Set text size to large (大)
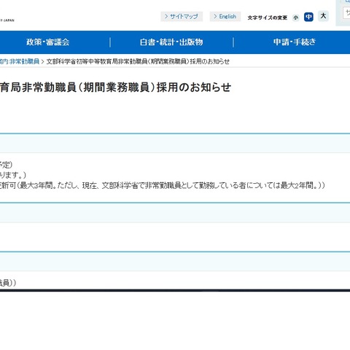Screen dimensions: 350x350 tap(323, 16)
